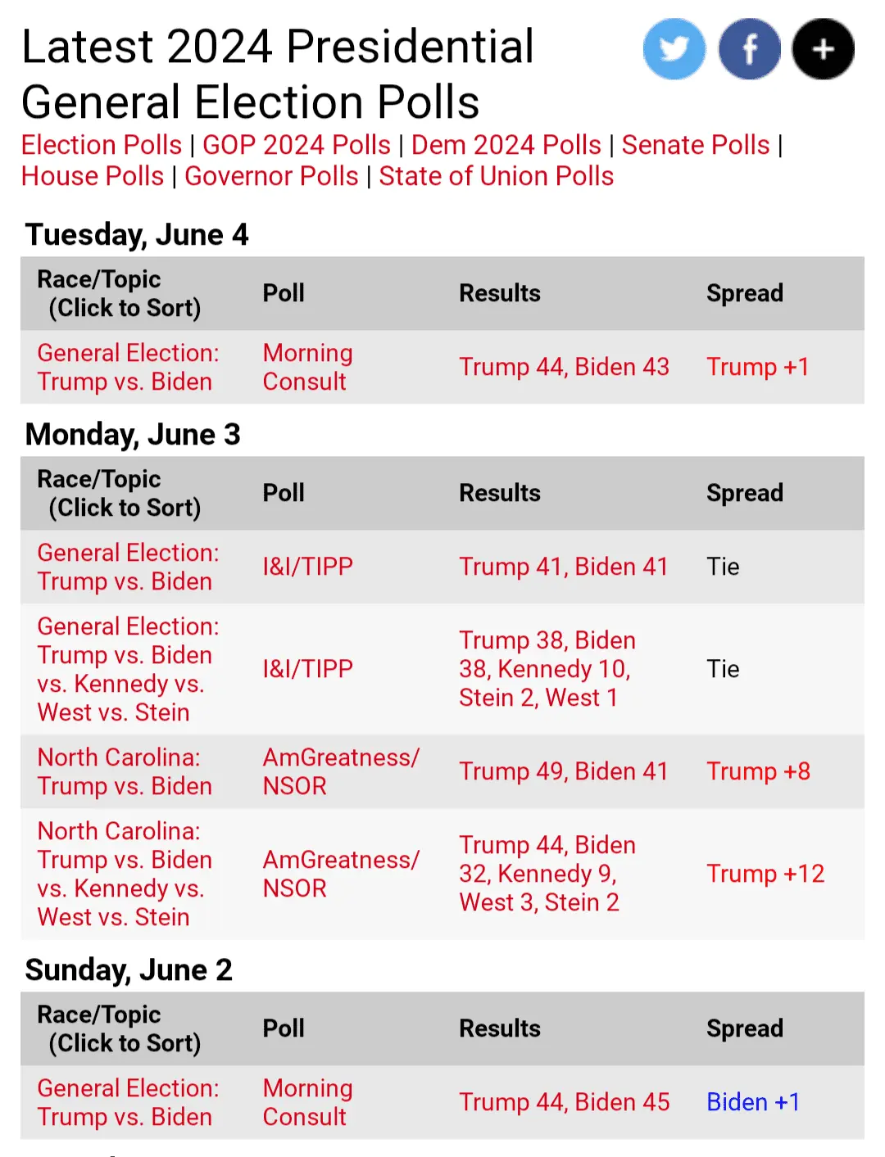
Task: Sort Sunday table by Race/Topic header
Action: coord(119,1028)
